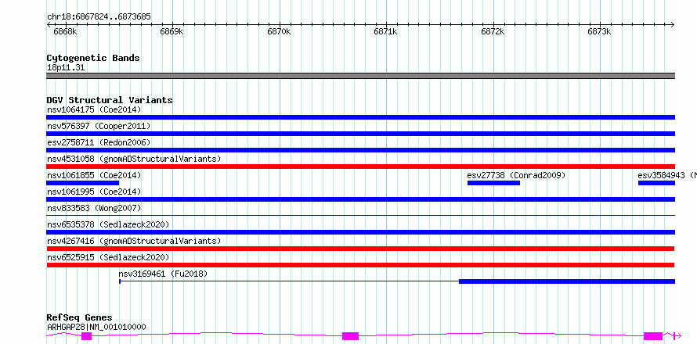This screenshot has height=344, width=697.
Task: Click the 18p11.31 cytogenetic band bar
Action: (360, 76)
